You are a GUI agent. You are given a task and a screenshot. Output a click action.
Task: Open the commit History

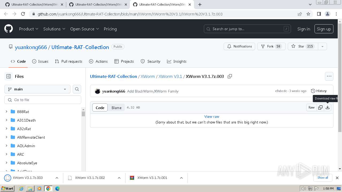(x=319, y=91)
